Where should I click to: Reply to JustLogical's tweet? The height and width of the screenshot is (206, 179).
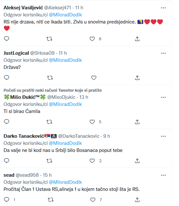tap(6, 78)
